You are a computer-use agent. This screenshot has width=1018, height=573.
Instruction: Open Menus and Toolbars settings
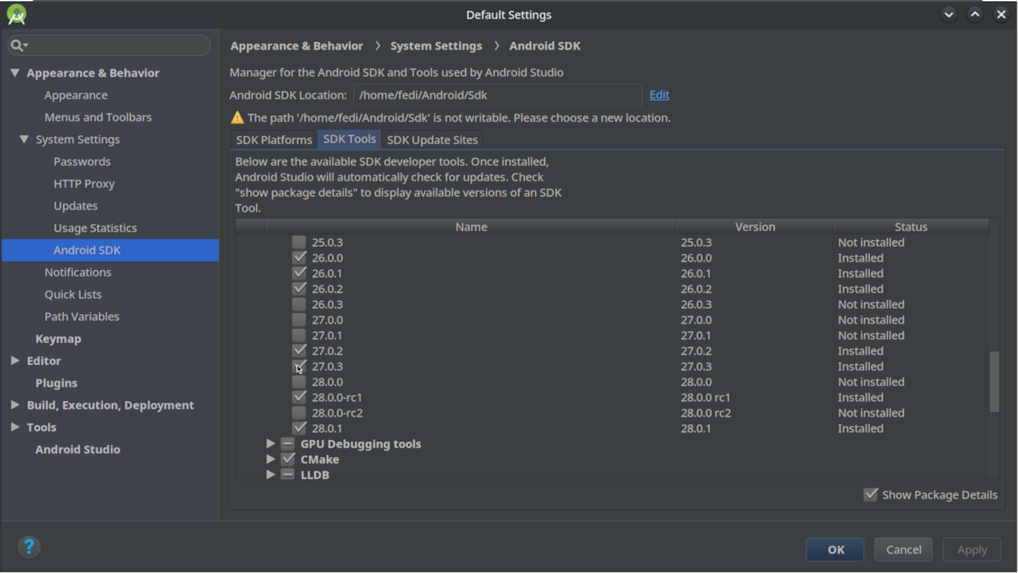coord(98,117)
